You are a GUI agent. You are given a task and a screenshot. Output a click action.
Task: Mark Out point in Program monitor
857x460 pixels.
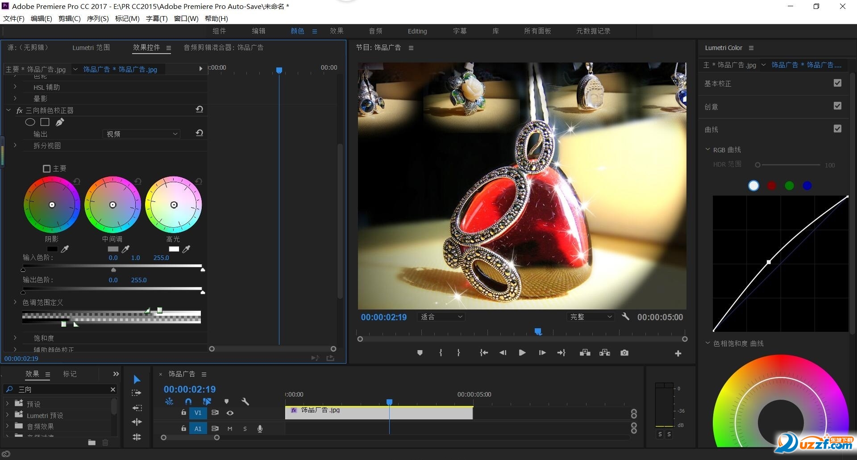(x=458, y=353)
